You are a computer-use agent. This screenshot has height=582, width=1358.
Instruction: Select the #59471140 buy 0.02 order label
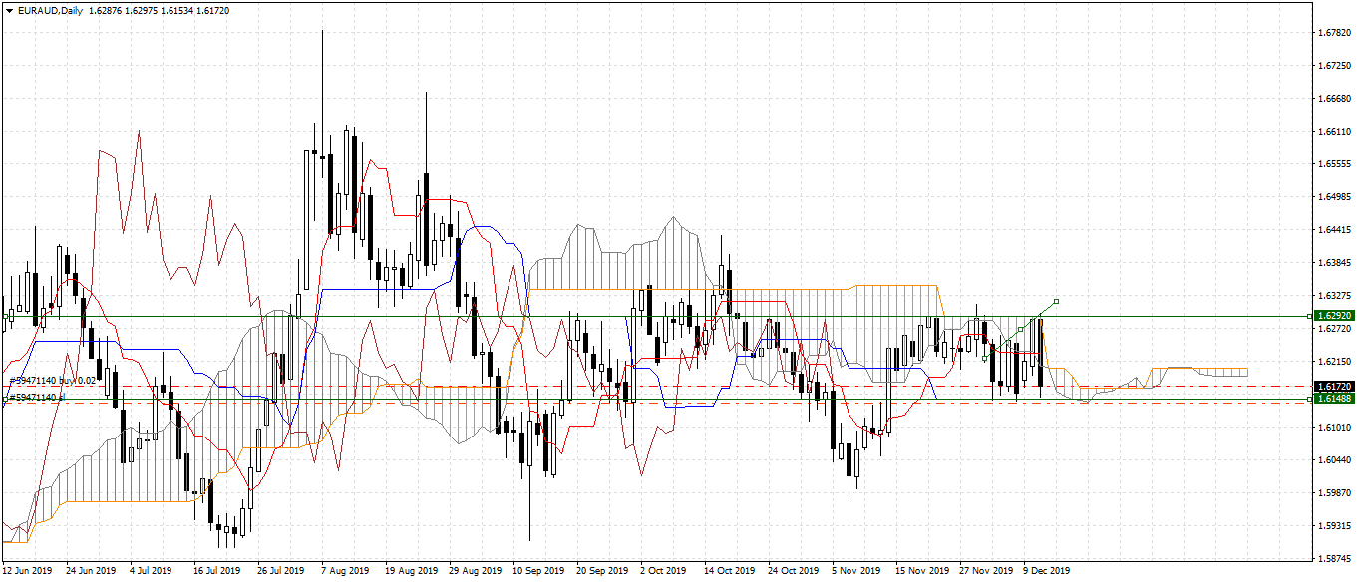coord(53,381)
